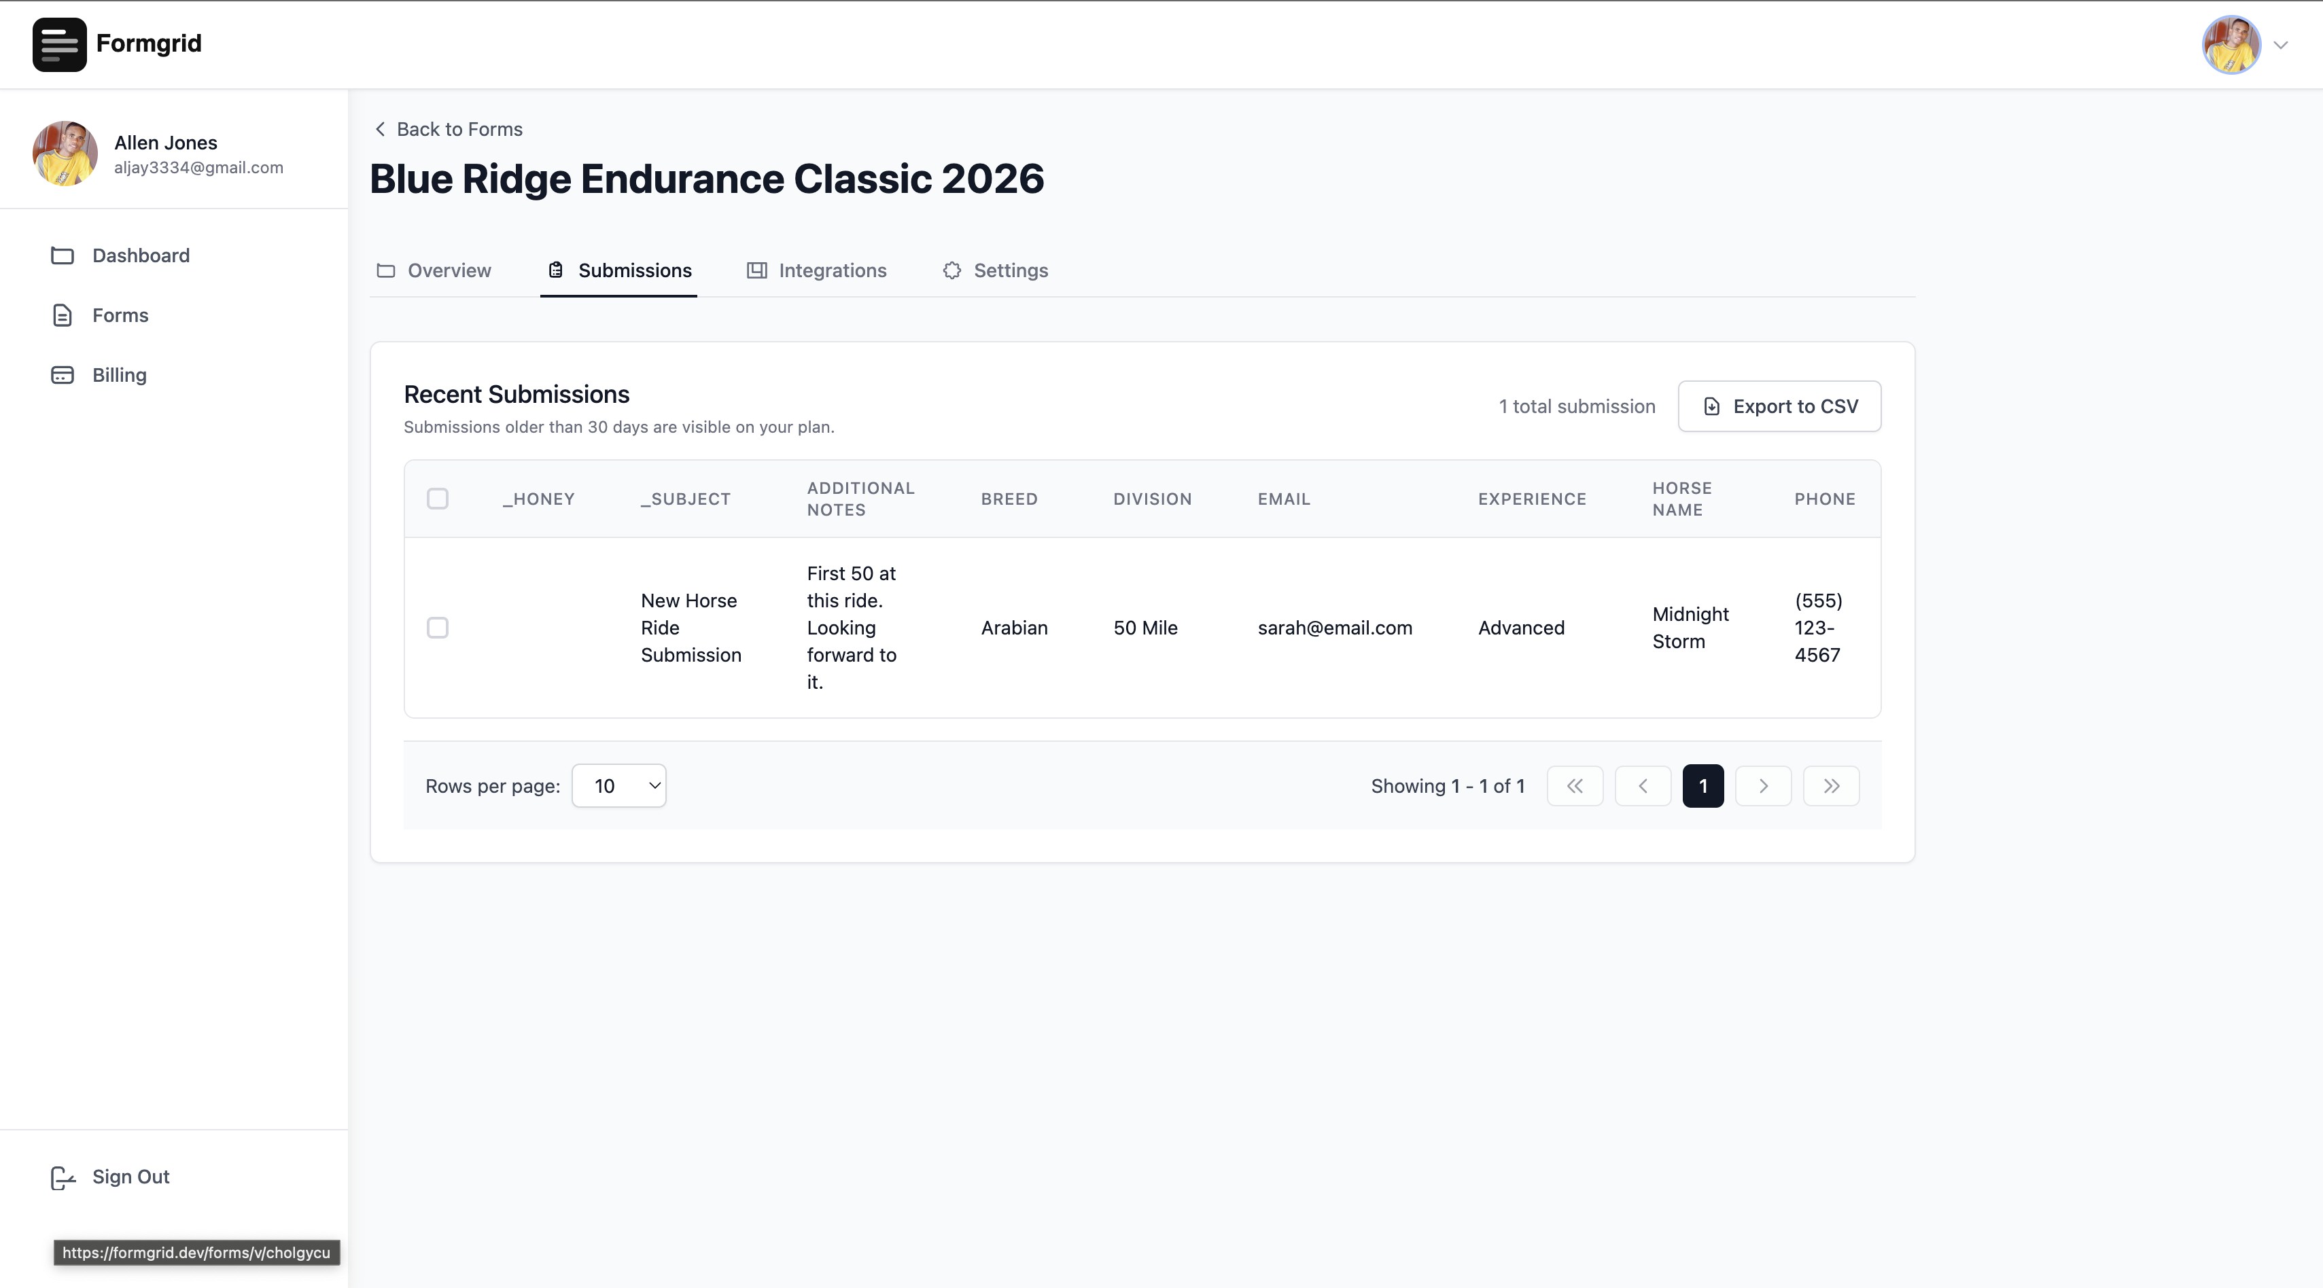This screenshot has height=1288, width=2323.
Task: Open the Dashboard folder icon in sidebar
Action: (x=63, y=256)
